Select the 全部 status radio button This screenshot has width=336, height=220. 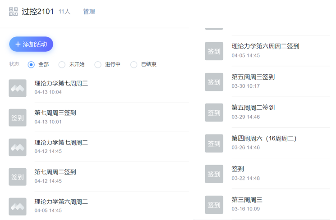point(31,64)
